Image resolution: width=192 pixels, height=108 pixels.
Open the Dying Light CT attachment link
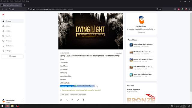click(81, 90)
